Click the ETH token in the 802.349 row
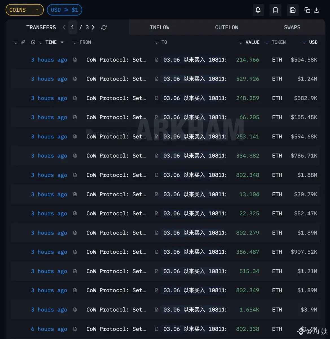The width and height of the screenshot is (330, 339). click(x=277, y=290)
